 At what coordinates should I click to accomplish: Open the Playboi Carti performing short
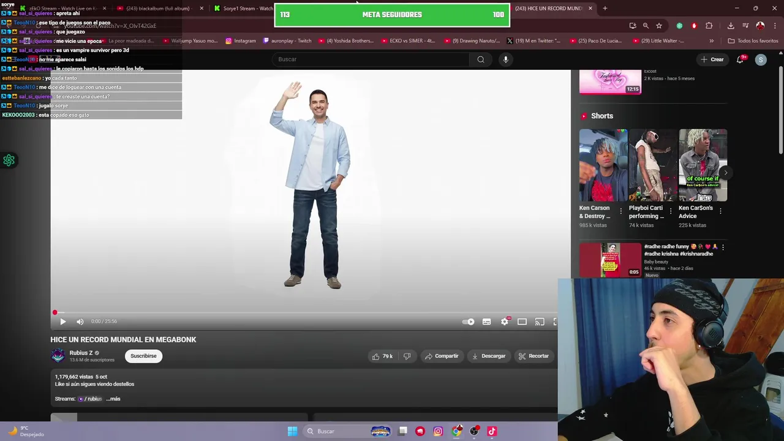click(653, 165)
